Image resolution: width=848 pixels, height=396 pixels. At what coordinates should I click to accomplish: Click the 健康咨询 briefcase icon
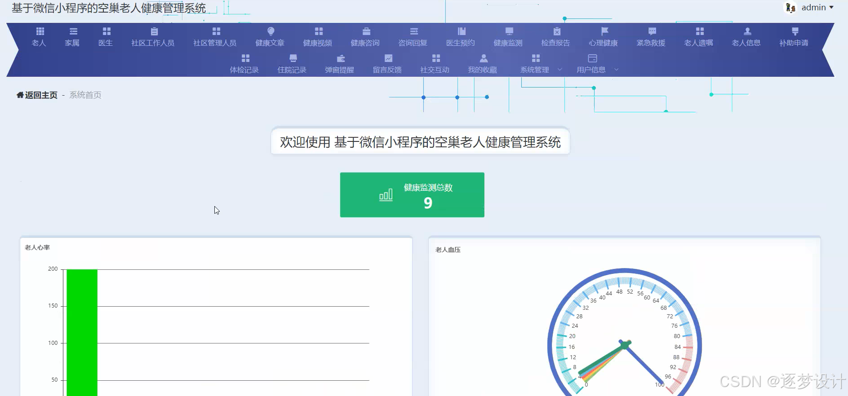[366, 31]
